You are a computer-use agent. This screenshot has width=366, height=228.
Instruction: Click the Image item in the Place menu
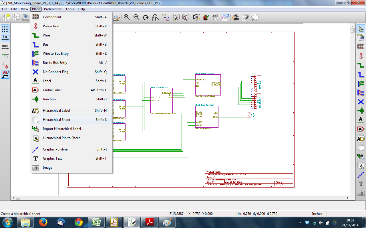[47, 168]
